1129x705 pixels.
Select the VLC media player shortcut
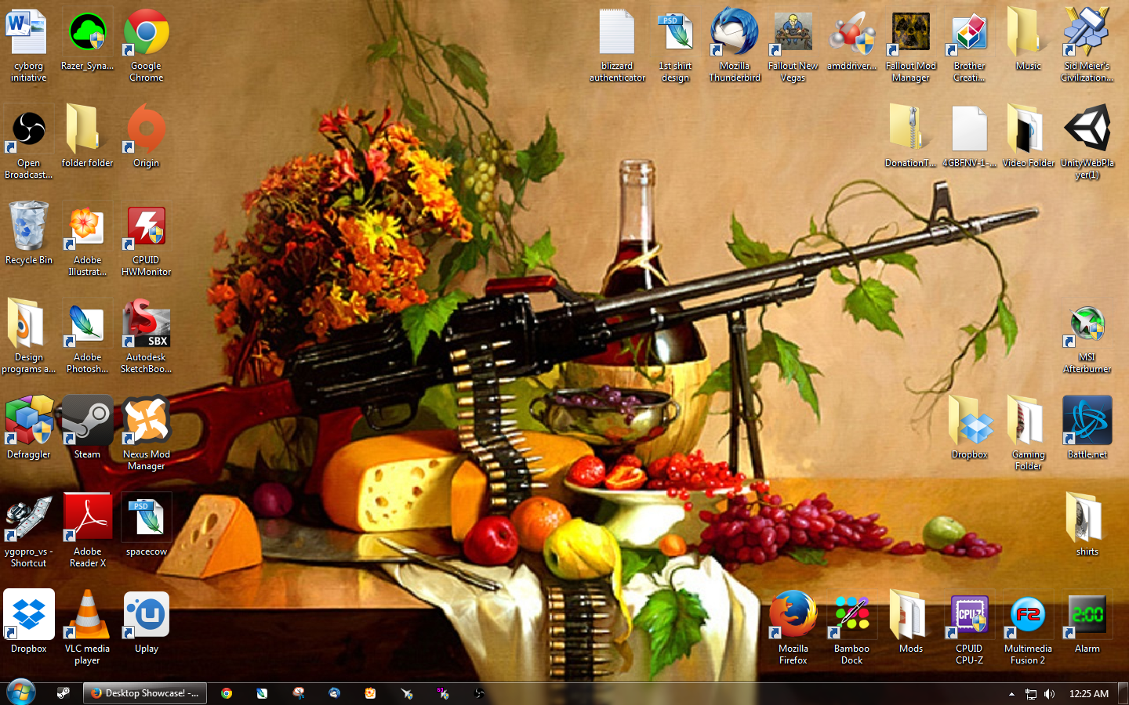coord(88,628)
